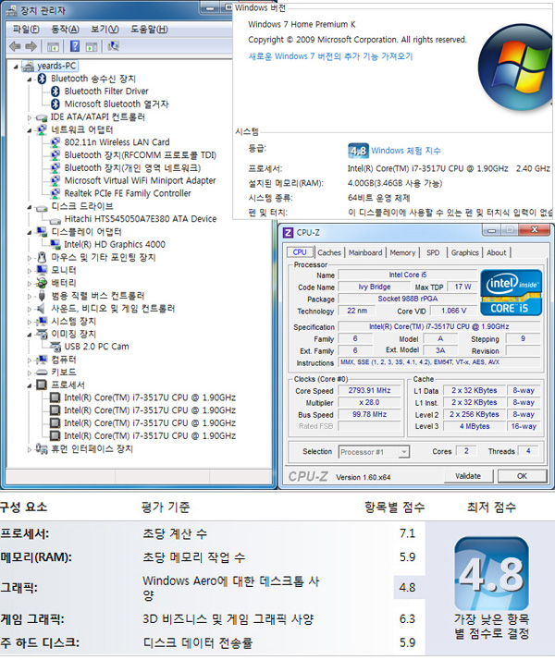Click the 게임 그래픽 score value 6.3

coord(407,619)
